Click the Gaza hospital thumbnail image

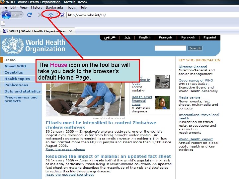tap(162, 82)
